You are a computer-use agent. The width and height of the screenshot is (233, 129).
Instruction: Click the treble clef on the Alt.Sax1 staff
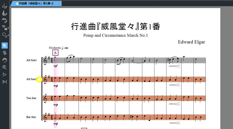click(45, 61)
